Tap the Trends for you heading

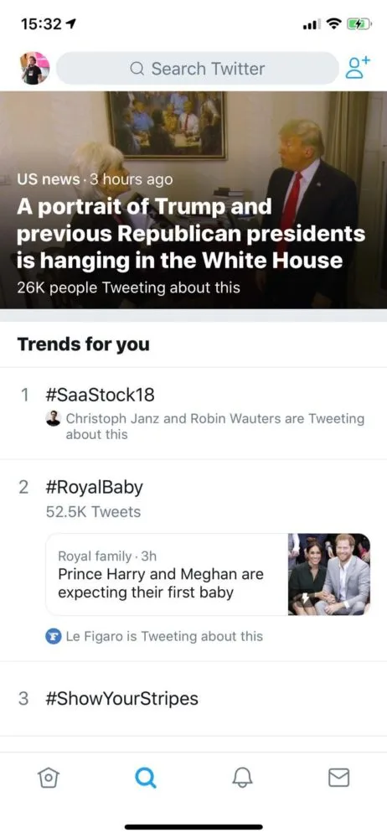(84, 344)
